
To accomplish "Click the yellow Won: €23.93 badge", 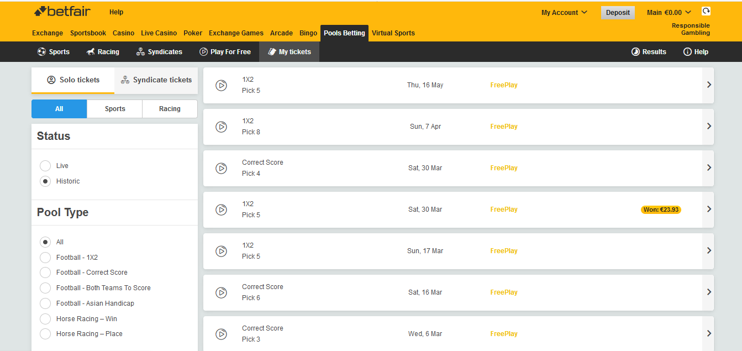I will pyautogui.click(x=661, y=209).
